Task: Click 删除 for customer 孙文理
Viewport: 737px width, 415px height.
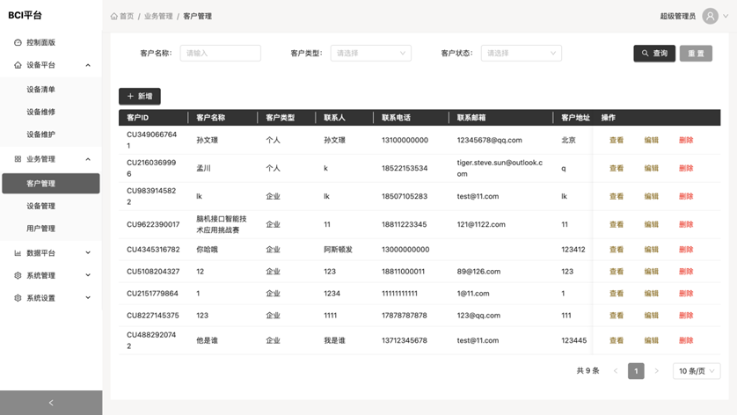Action: tap(685, 140)
